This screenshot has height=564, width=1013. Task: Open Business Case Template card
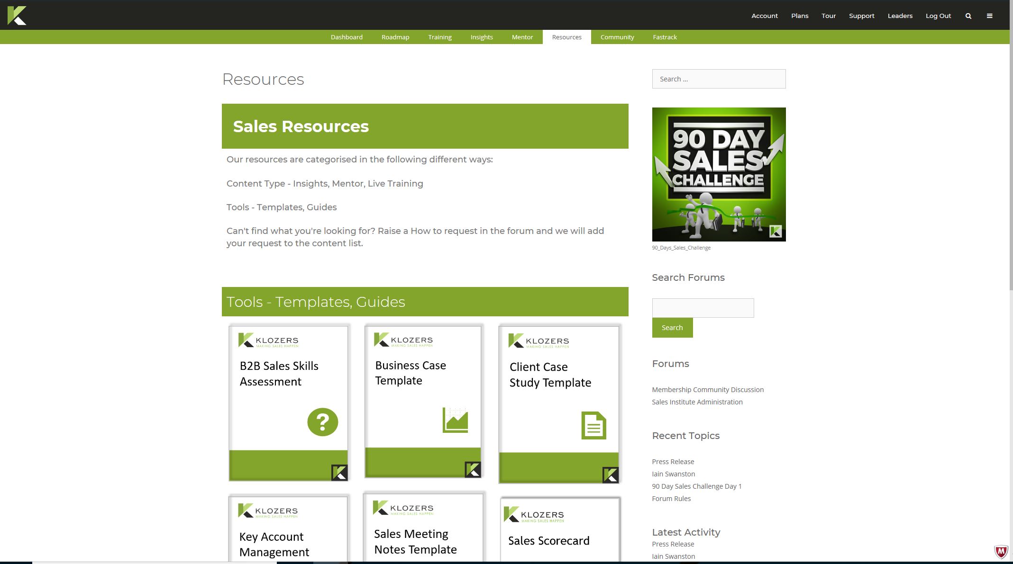[x=423, y=401]
